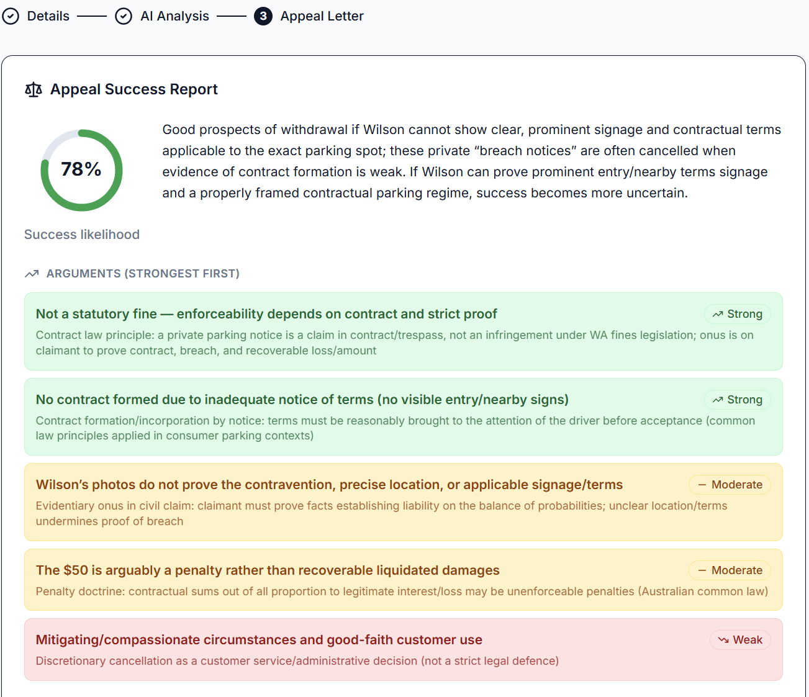Click the Appeal Success Report heading
The width and height of the screenshot is (809, 697).
click(x=134, y=89)
